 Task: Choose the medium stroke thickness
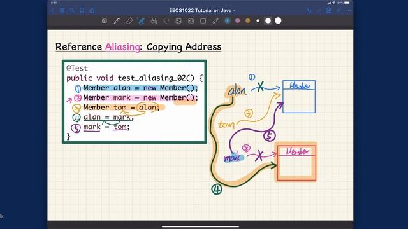[x=268, y=21]
